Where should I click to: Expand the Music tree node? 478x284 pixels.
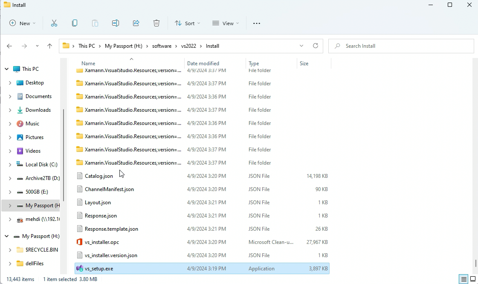[10, 123]
